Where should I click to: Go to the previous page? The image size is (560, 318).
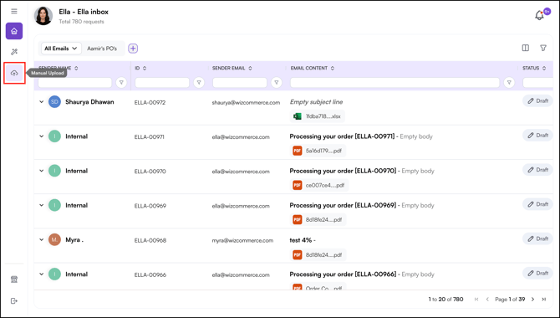487,300
